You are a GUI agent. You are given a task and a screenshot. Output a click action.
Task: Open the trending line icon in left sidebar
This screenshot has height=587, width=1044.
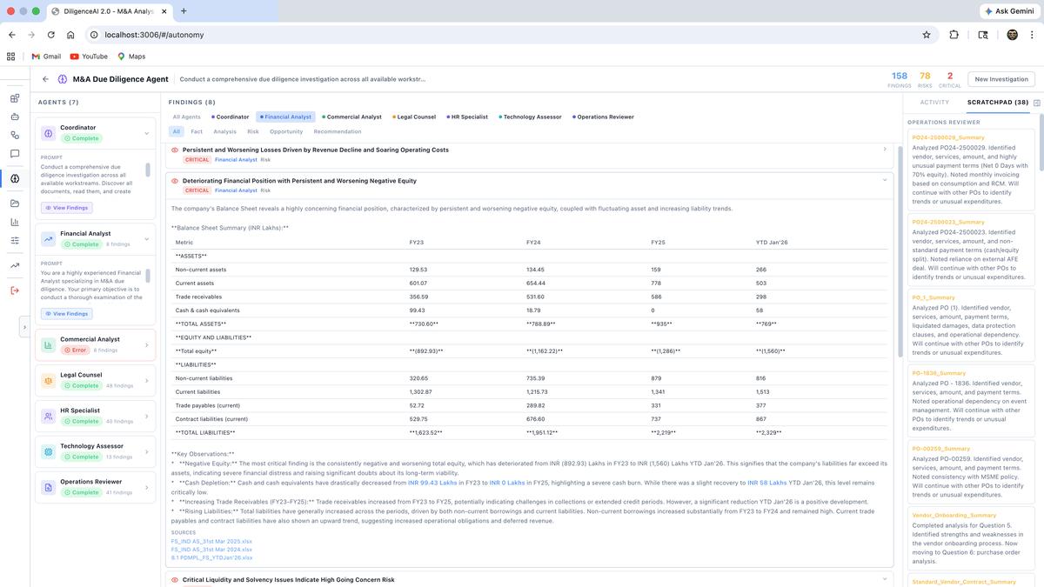coord(15,265)
